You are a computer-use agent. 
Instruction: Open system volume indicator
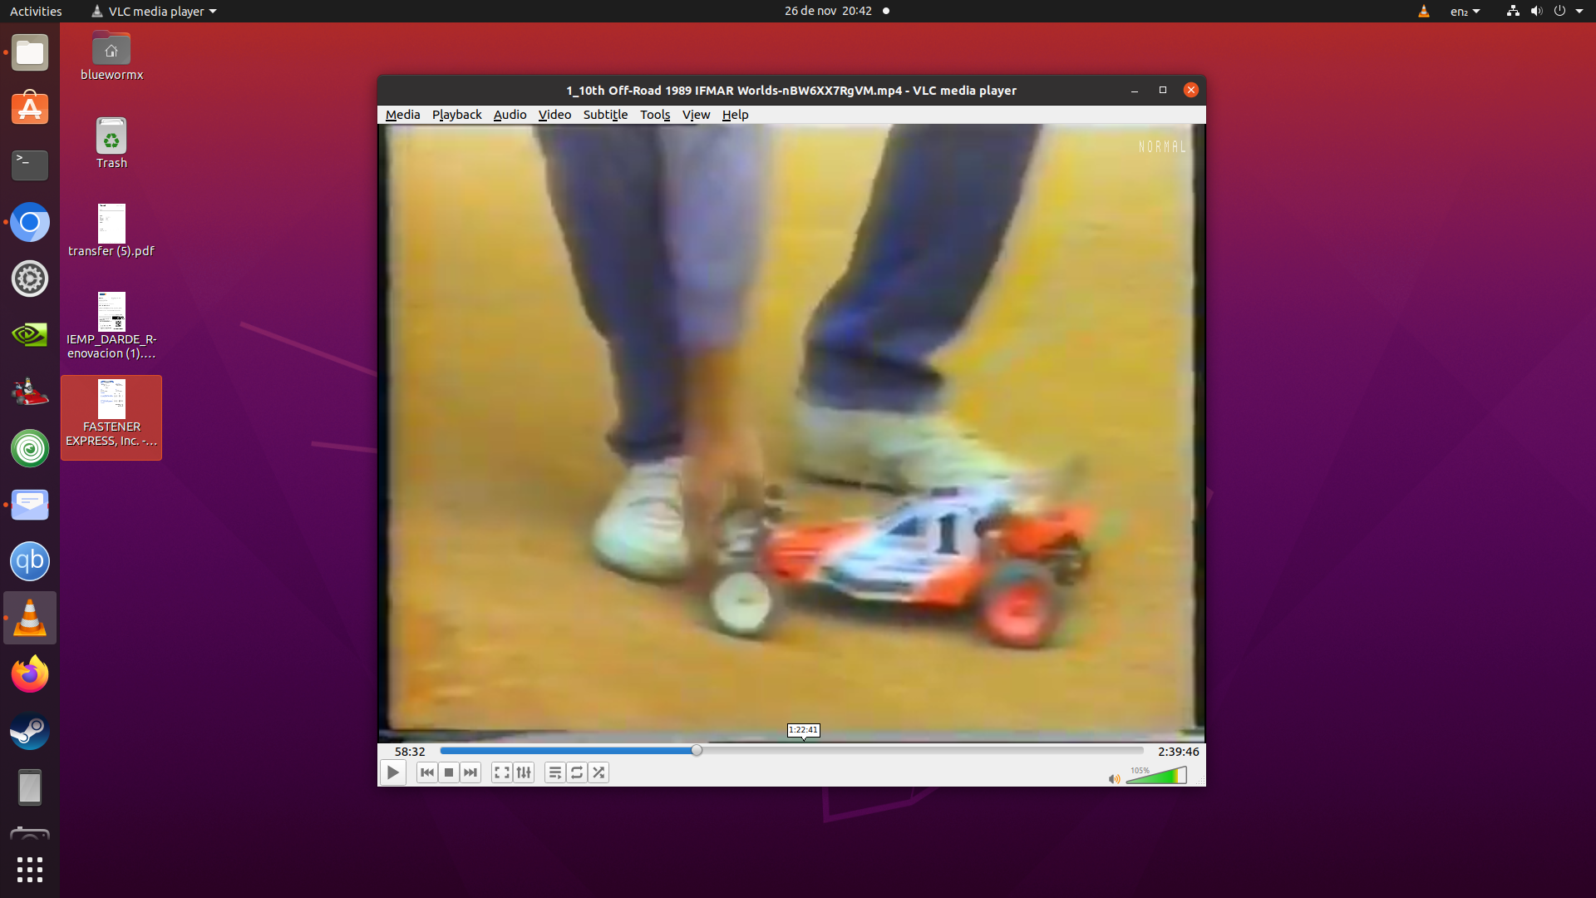coord(1535,11)
